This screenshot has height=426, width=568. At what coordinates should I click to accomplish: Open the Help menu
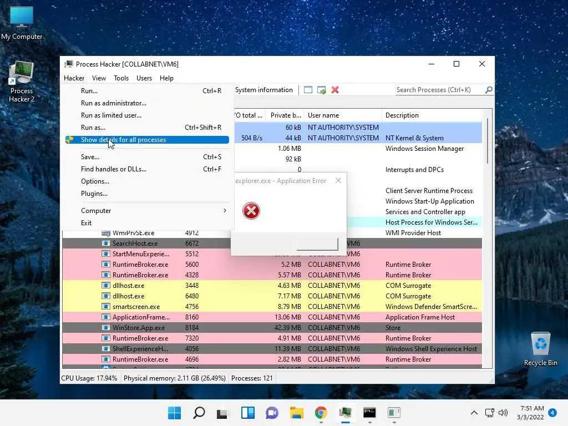coord(166,78)
